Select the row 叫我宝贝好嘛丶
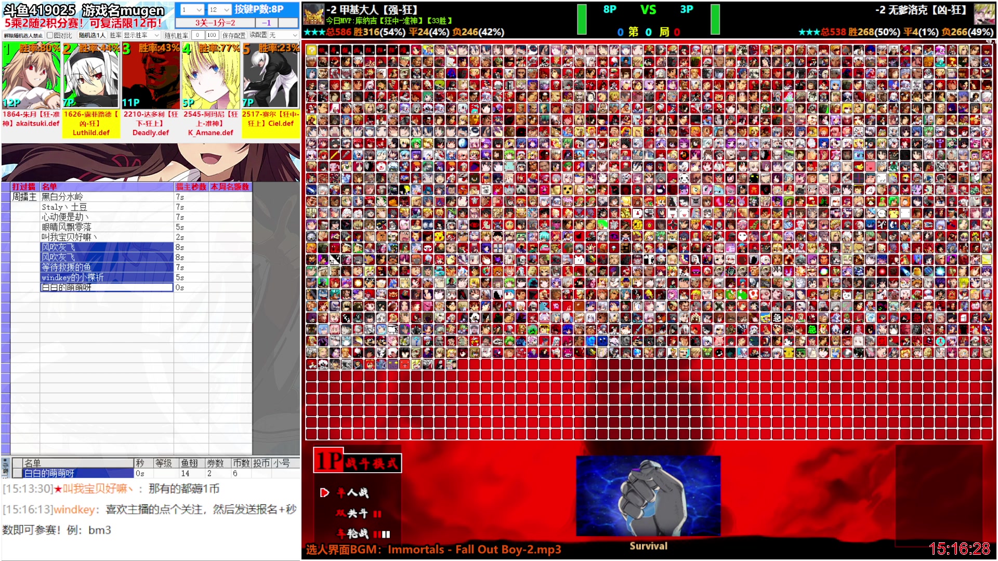This screenshot has width=998, height=561. [x=107, y=237]
